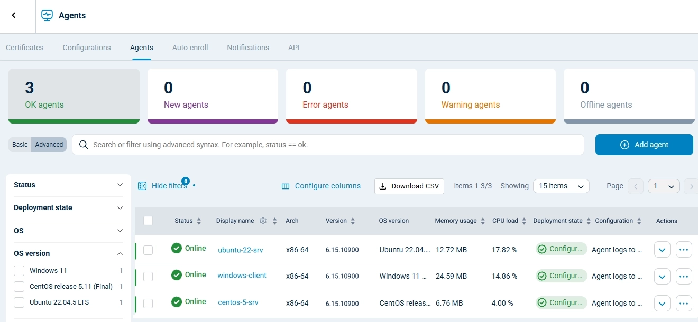Filter by the Warning agents card
The width and height of the screenshot is (698, 322).
point(490,96)
